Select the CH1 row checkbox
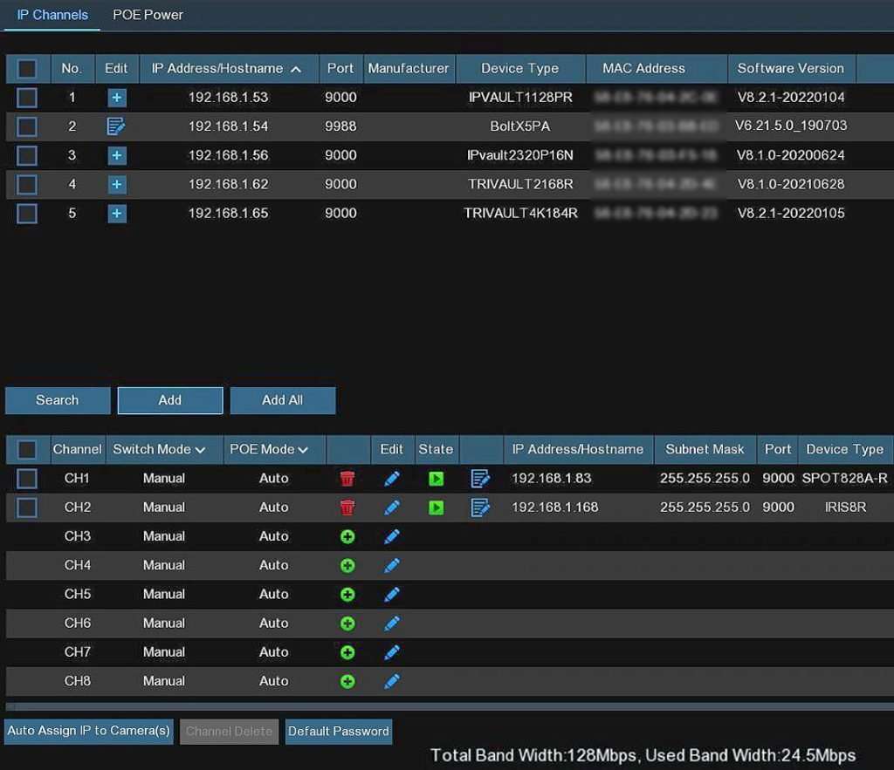 tap(27, 479)
